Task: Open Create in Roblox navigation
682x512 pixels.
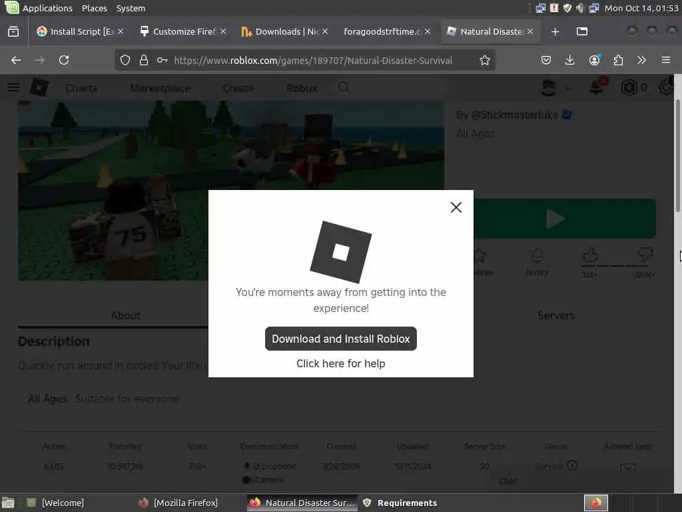Action: coord(238,89)
